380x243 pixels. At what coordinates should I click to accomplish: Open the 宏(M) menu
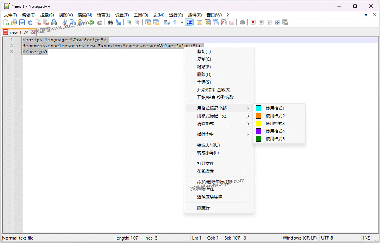point(159,15)
